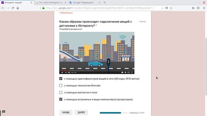Skip to next video
Screen dimensions: 207x116
coord(66,72)
